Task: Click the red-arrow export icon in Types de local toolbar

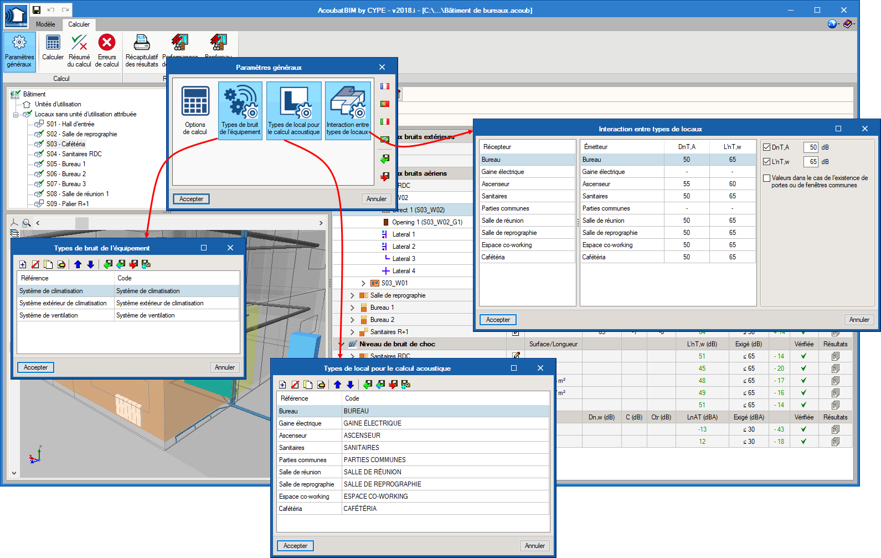Action: click(x=393, y=385)
